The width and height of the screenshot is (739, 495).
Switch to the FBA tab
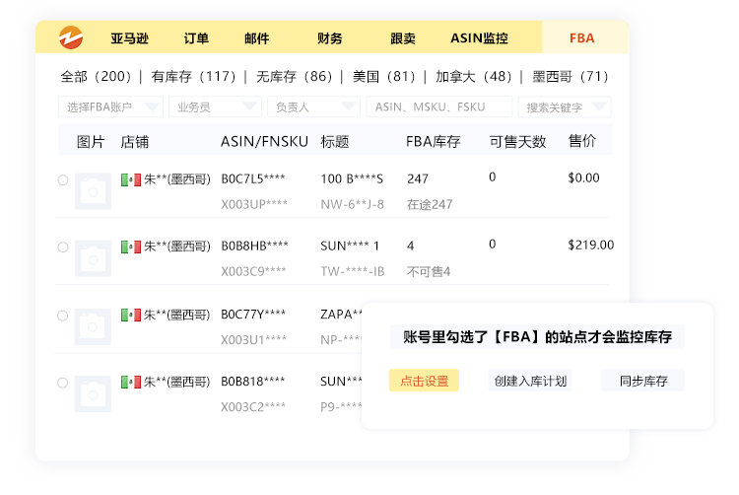click(581, 38)
